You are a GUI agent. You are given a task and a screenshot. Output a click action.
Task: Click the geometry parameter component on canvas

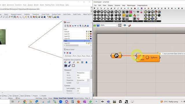[116, 55]
